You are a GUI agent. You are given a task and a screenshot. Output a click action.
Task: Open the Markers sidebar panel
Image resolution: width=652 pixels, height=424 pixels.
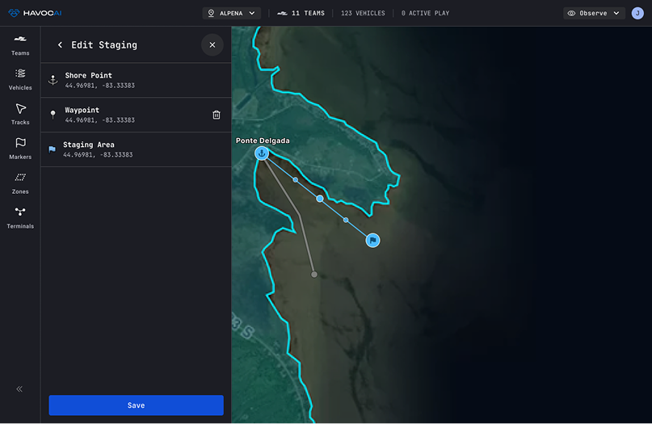20,149
